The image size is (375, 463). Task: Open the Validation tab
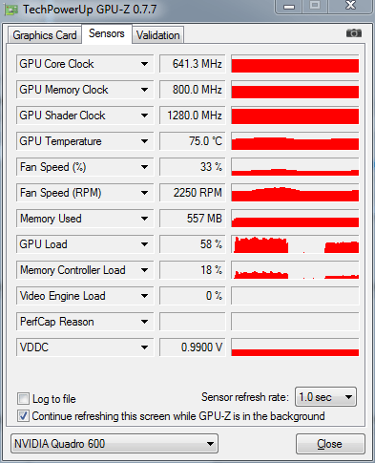click(x=158, y=35)
